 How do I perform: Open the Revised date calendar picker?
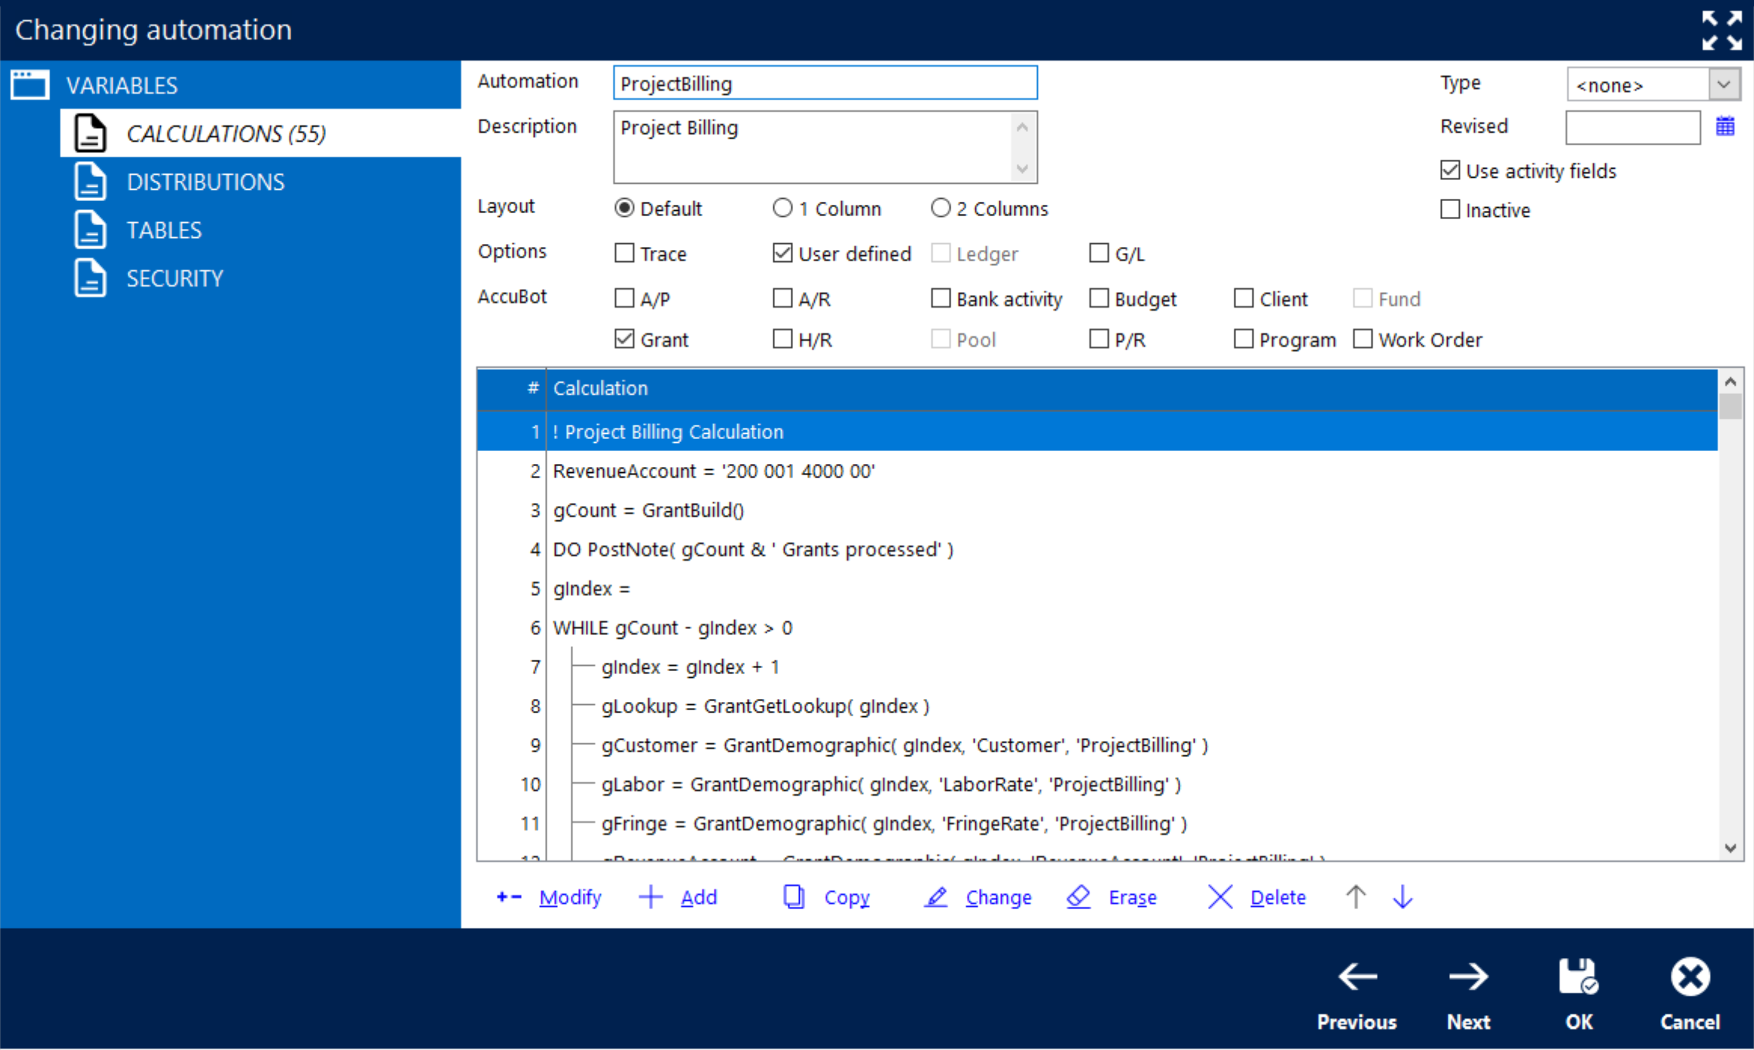click(1725, 127)
